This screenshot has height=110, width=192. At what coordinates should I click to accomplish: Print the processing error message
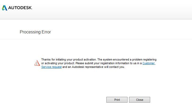(x=117, y=100)
